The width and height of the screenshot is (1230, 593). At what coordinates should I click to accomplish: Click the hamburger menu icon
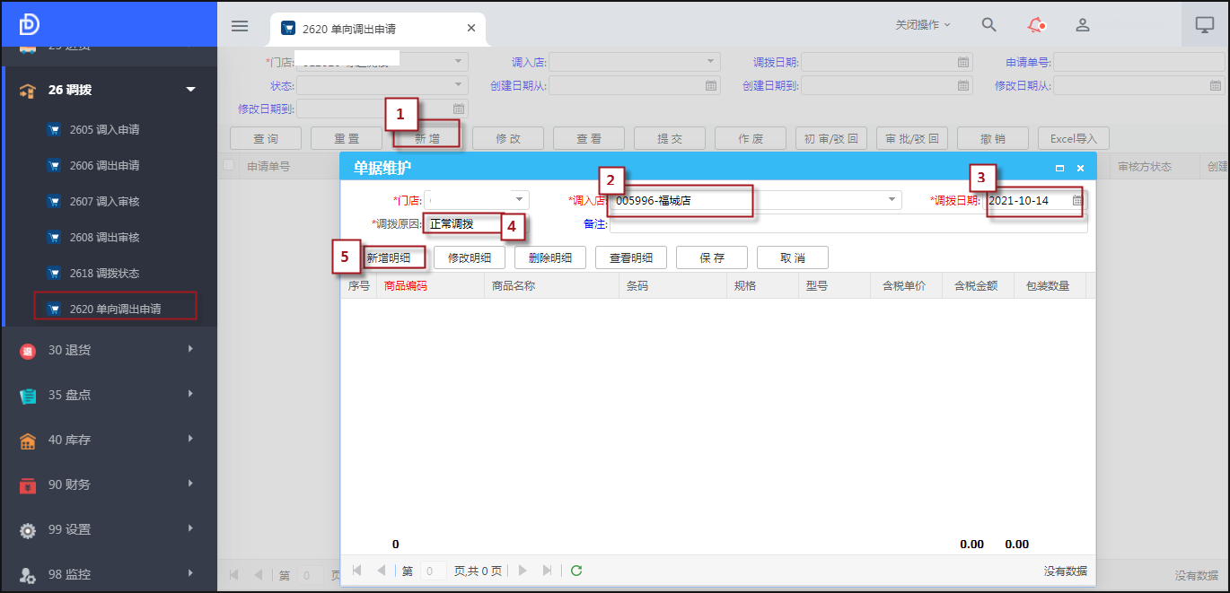pyautogui.click(x=240, y=26)
